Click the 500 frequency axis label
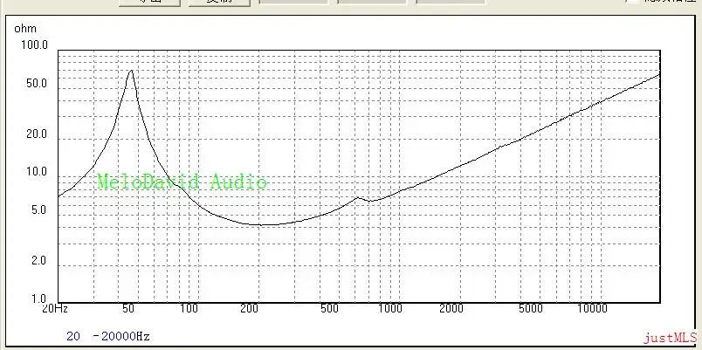 click(329, 308)
